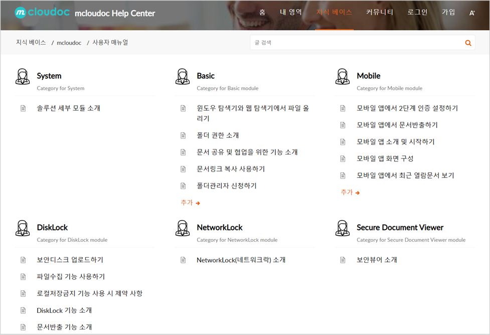
Task: Open article NetworkLock(네트워크락) 소개
Action: click(241, 260)
